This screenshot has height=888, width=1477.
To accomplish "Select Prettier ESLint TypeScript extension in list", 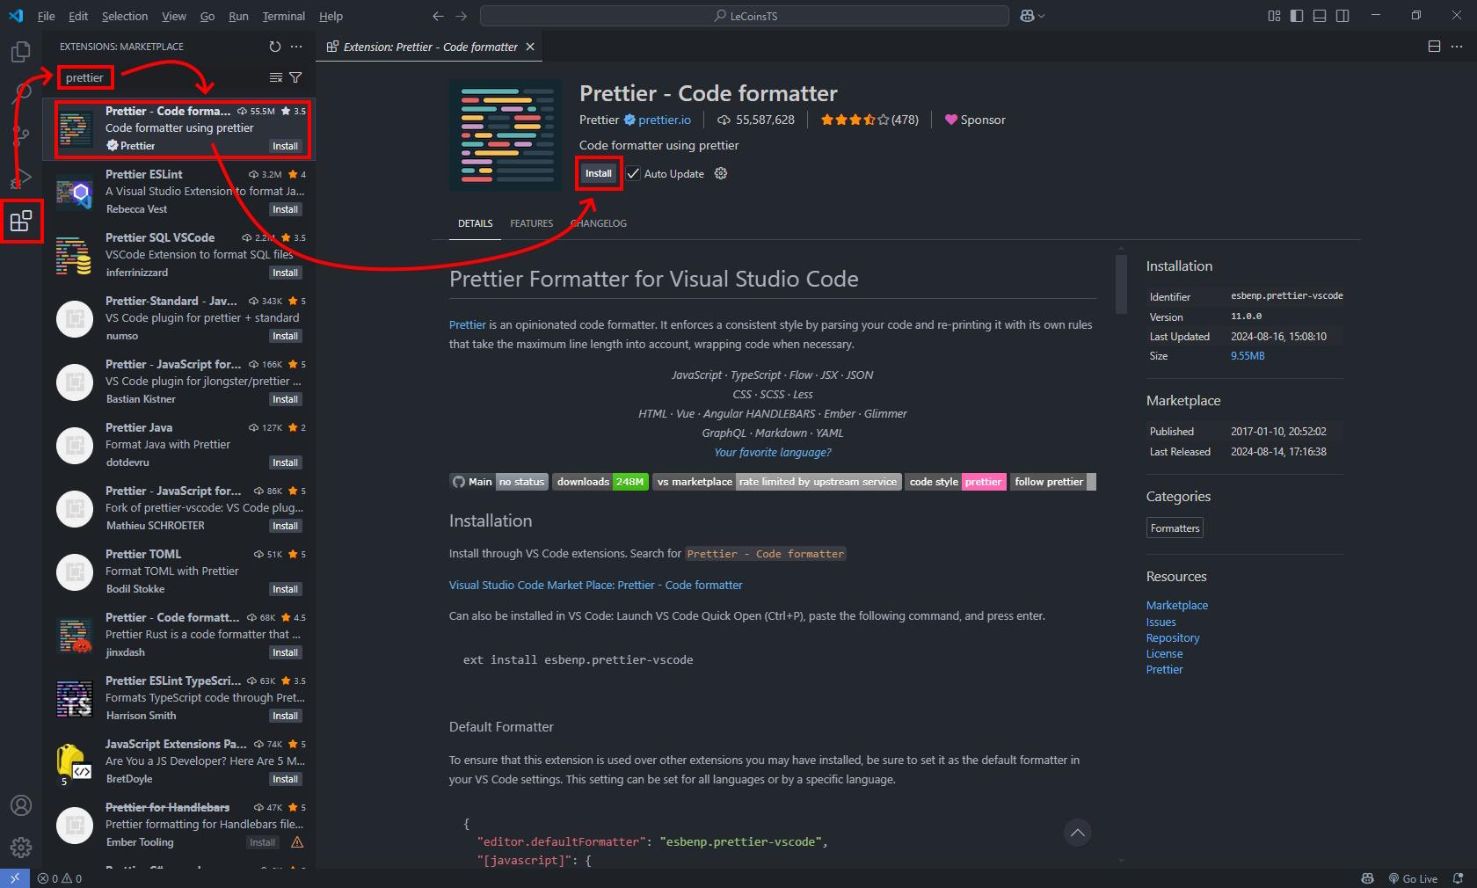I will (x=179, y=698).
